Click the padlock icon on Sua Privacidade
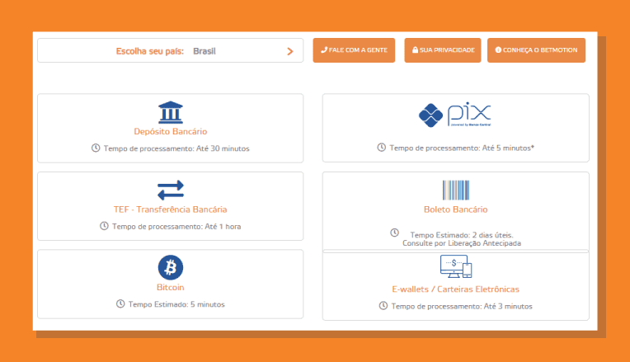The width and height of the screenshot is (630, 362). click(415, 49)
